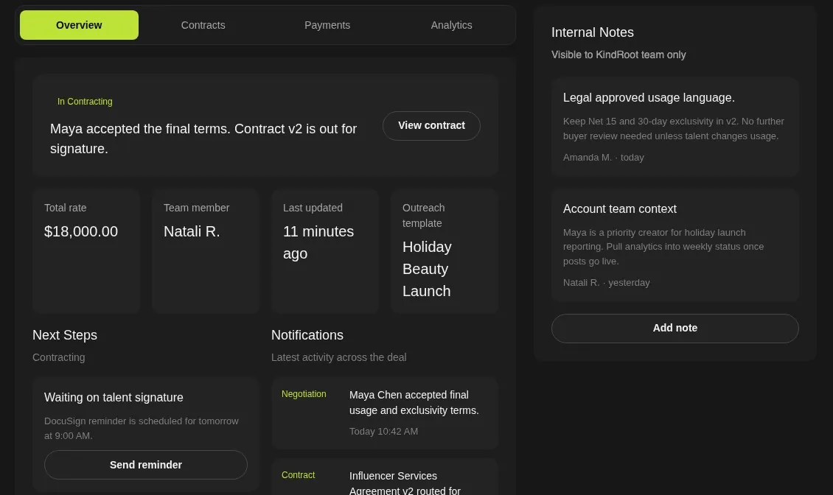Image resolution: width=833 pixels, height=495 pixels.
Task: Click the Contract notification tag
Action: point(298,475)
